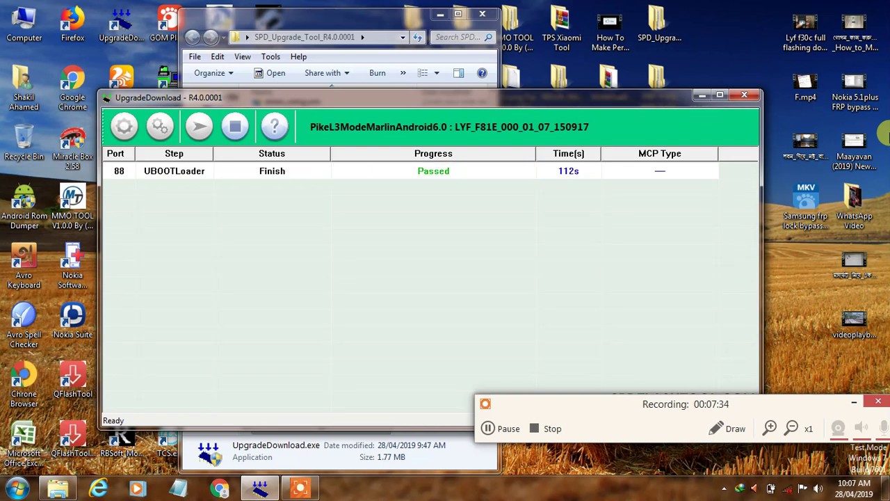Open the QFlashTool desktop shortcut
This screenshot has height=501, width=890.
click(x=72, y=381)
